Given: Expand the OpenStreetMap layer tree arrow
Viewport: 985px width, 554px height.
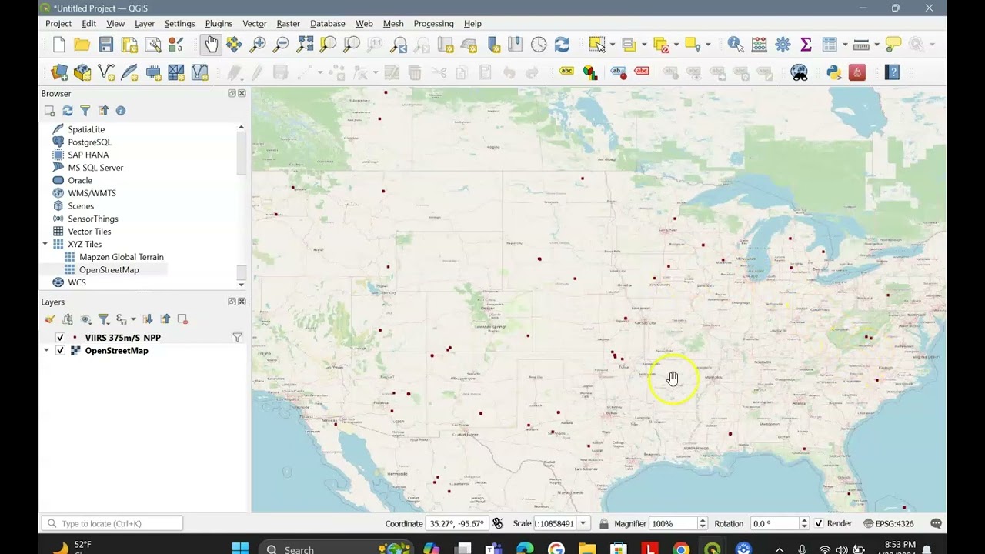Looking at the screenshot, I should pos(46,351).
